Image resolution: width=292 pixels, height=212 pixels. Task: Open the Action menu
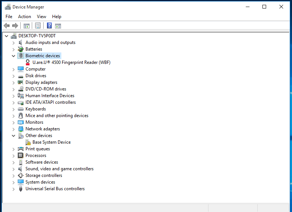point(24,17)
